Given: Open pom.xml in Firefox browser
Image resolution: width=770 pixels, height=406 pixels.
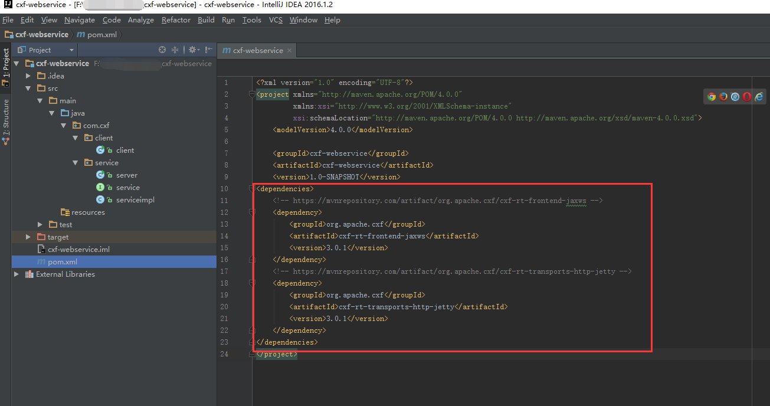Looking at the screenshot, I should (x=723, y=97).
